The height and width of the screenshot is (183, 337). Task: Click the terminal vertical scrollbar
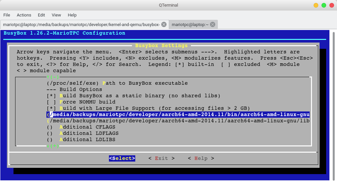point(334,106)
